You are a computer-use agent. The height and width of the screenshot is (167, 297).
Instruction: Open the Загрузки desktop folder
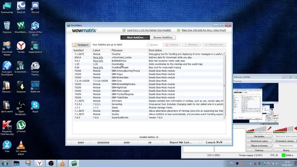[21, 87]
